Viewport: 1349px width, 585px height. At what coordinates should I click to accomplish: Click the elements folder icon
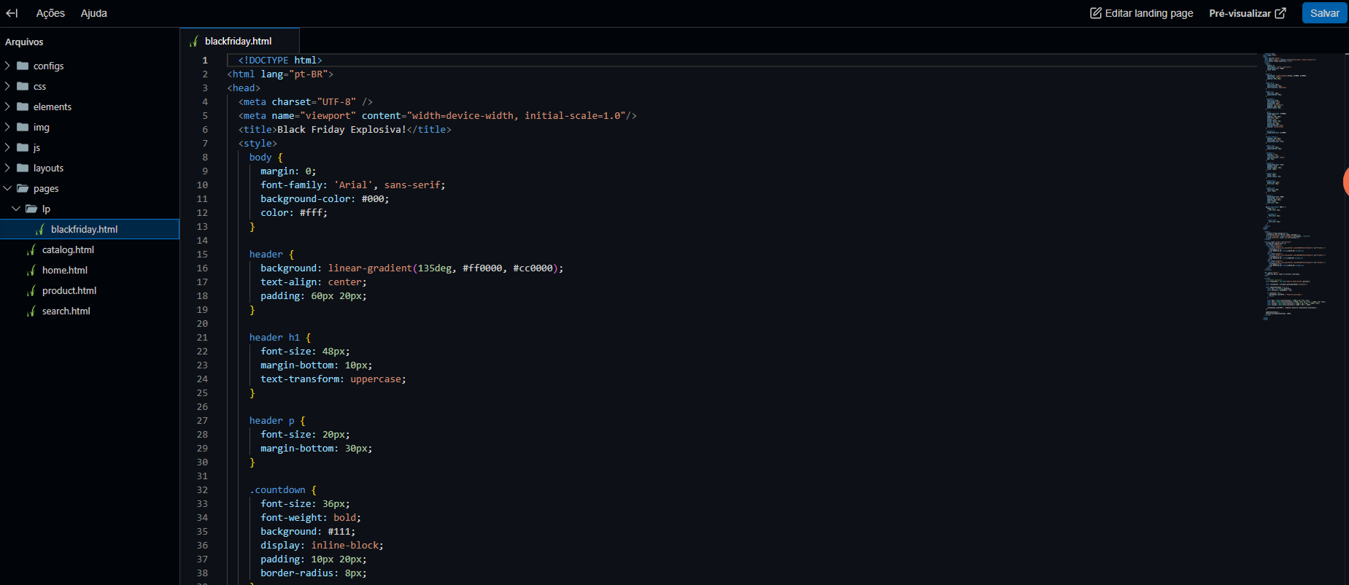click(23, 106)
